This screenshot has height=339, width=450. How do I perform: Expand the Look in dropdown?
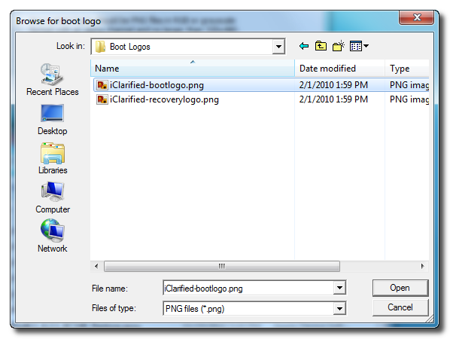(x=278, y=47)
